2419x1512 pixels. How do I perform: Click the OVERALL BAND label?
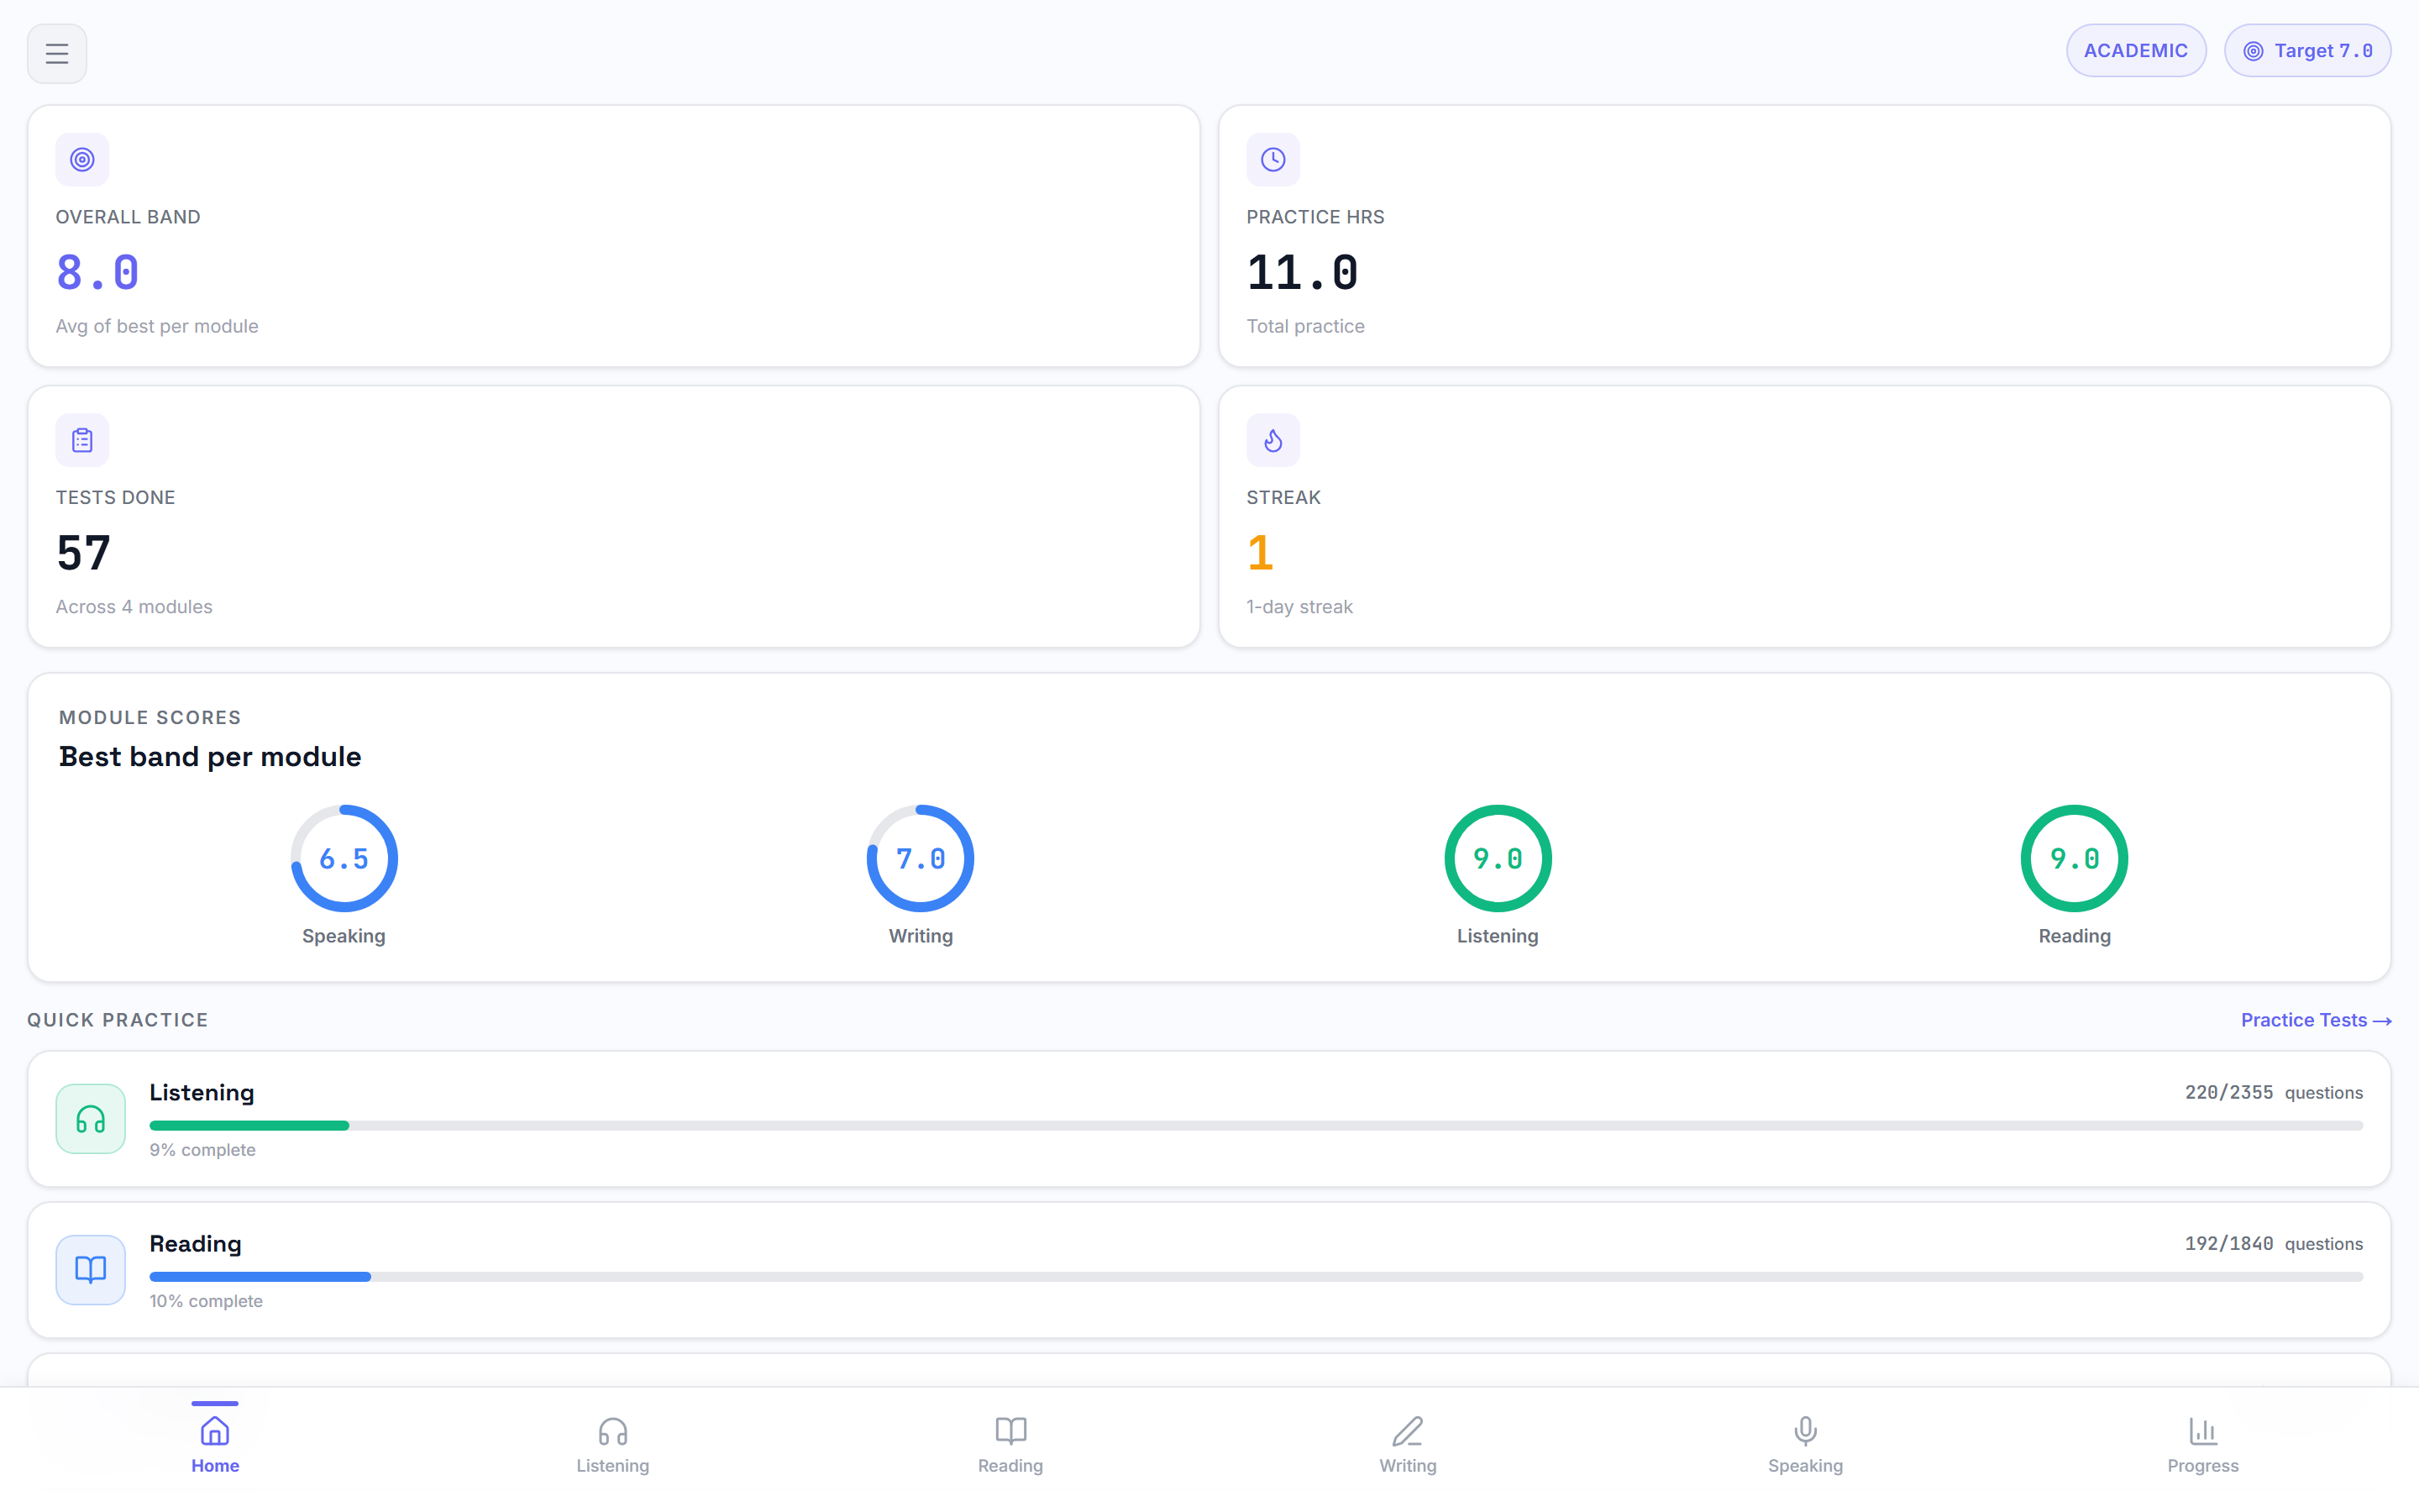coord(128,217)
